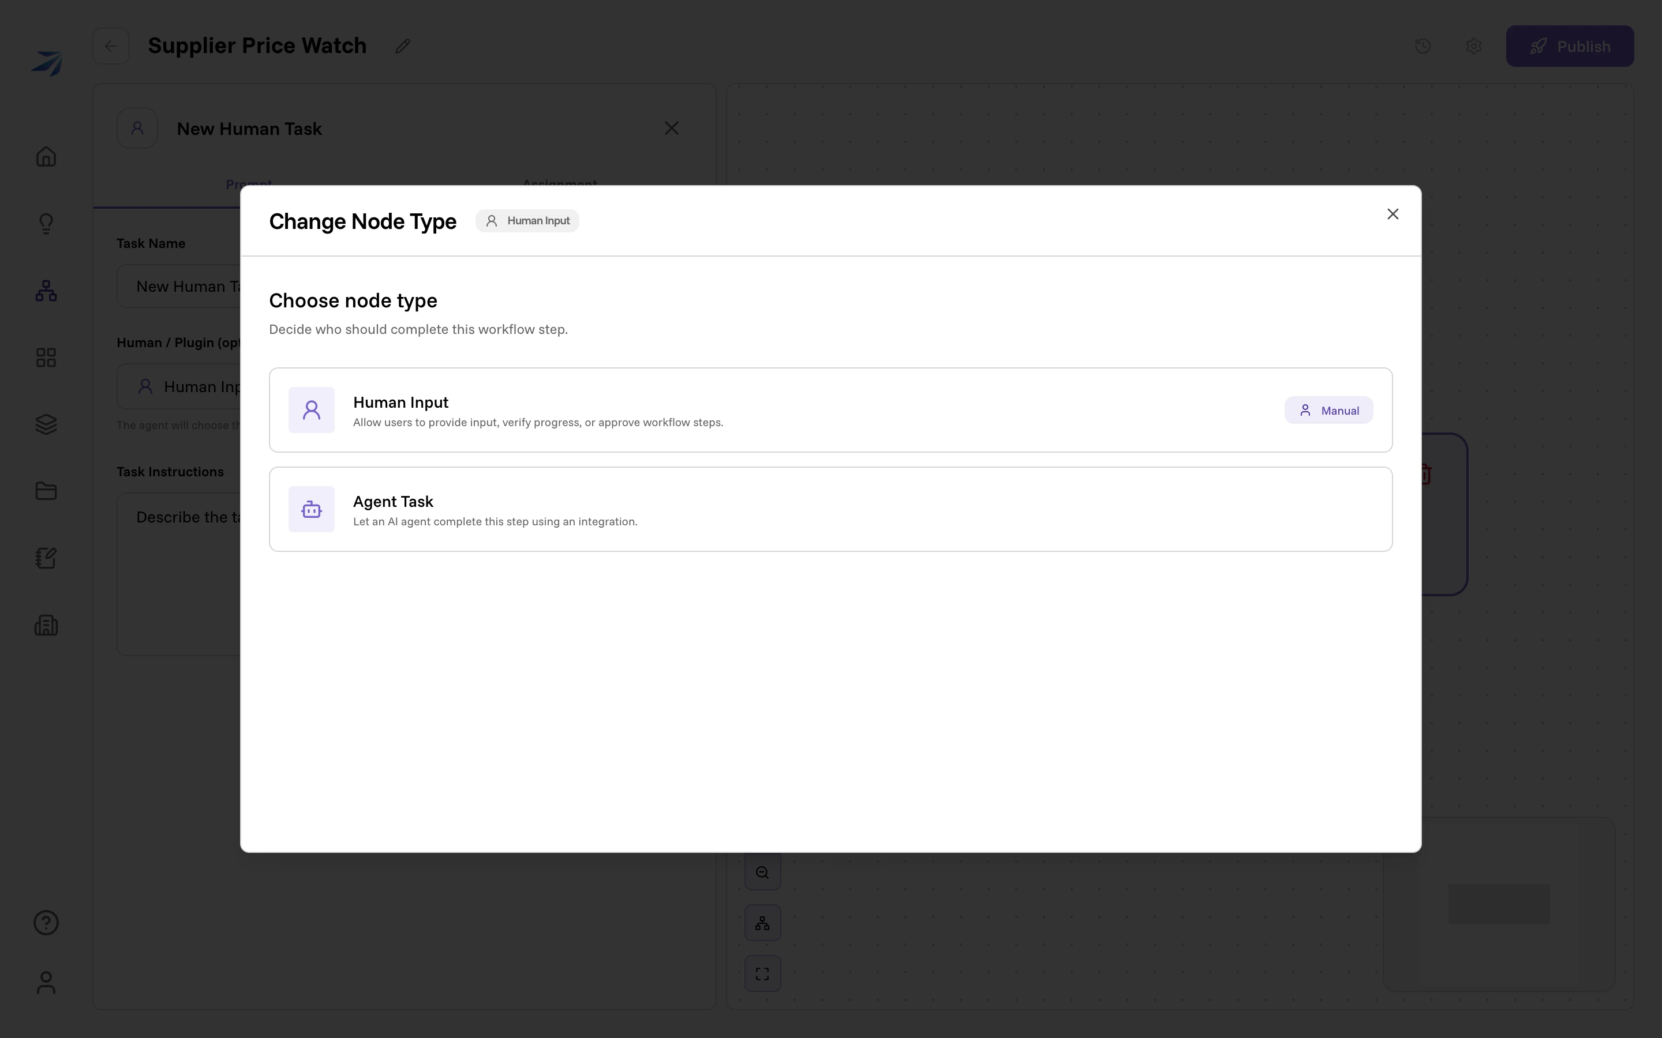Click the Task Instructions text area

178,574
